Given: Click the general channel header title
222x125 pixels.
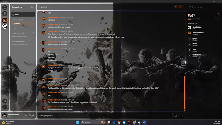Looking at the screenshot, I should 44,7.
